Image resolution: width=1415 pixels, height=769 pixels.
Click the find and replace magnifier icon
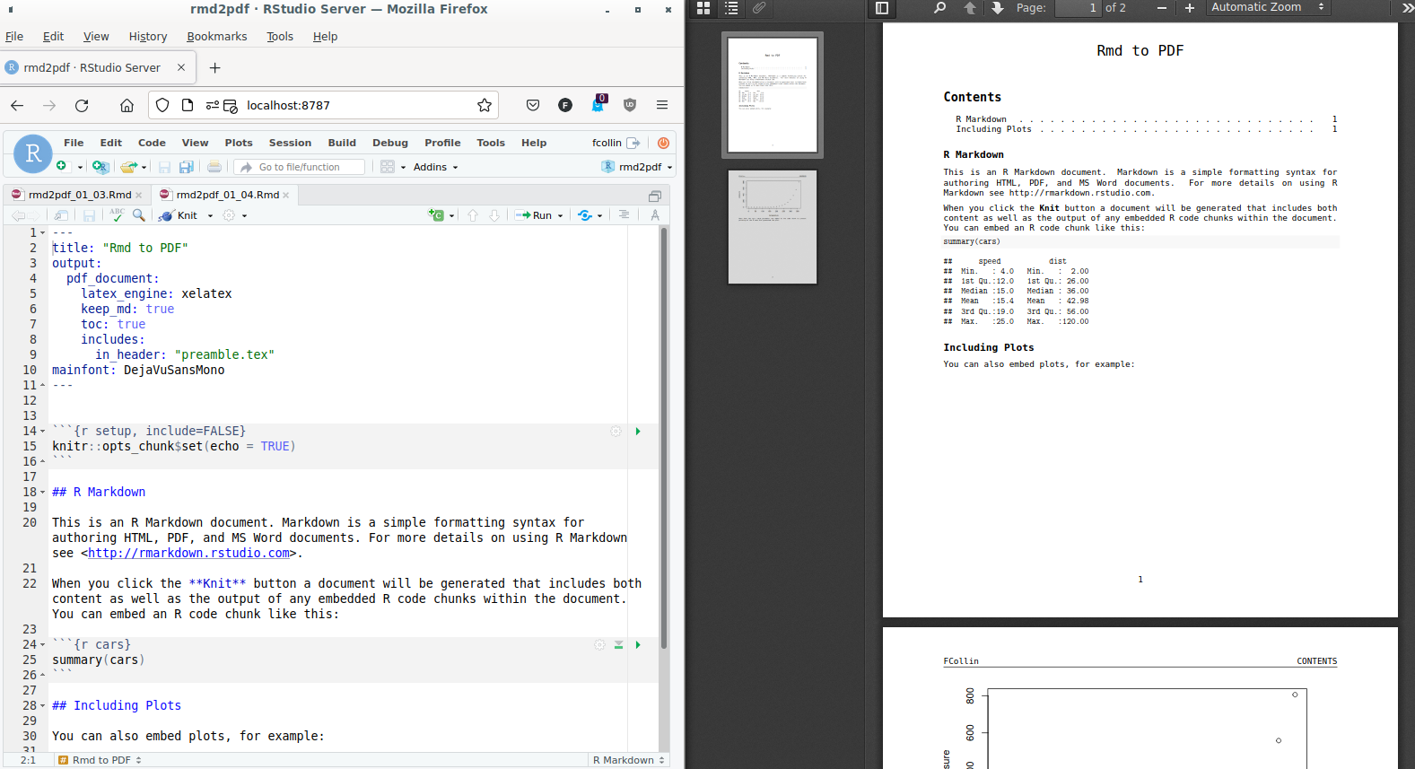(139, 215)
